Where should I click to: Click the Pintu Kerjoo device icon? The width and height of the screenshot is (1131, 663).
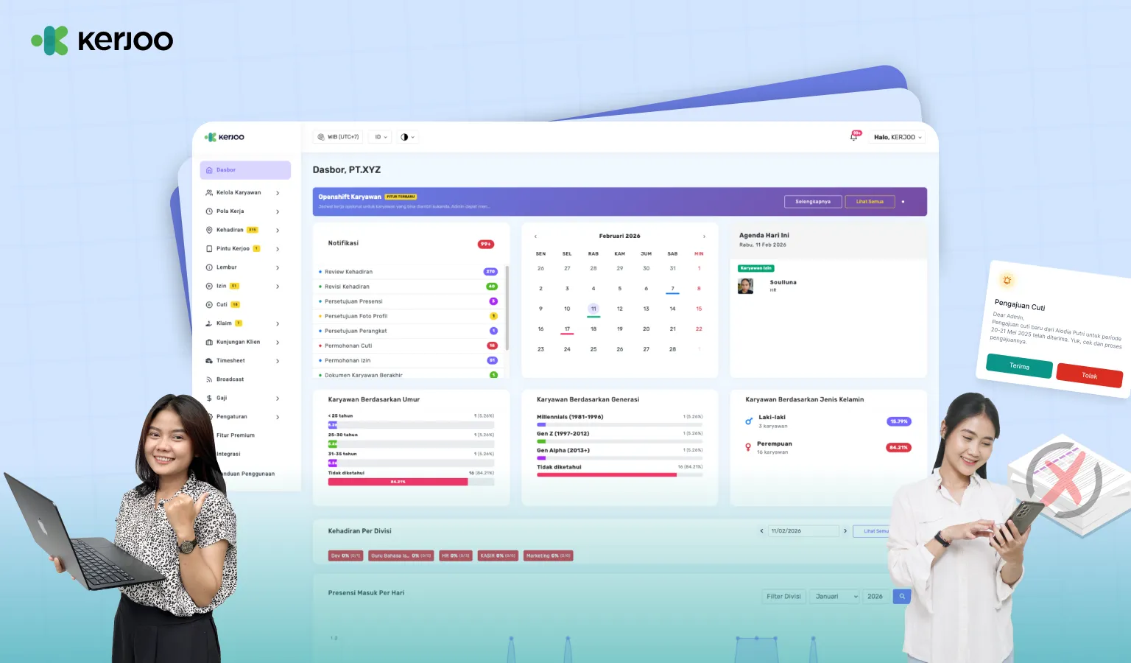pos(209,249)
